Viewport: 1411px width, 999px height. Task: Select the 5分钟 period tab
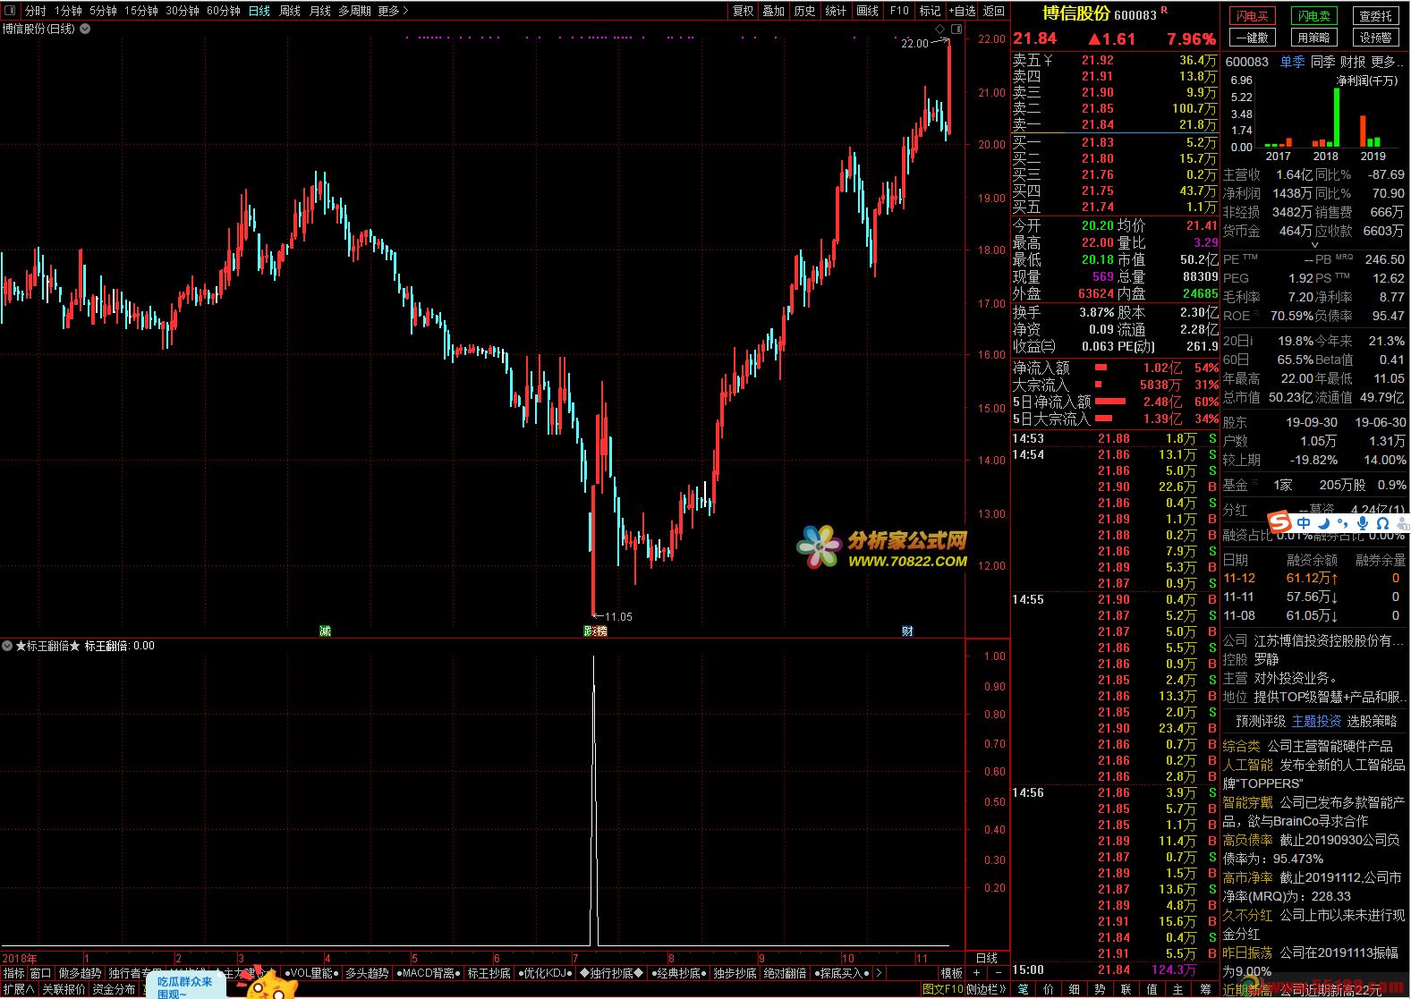click(x=103, y=11)
